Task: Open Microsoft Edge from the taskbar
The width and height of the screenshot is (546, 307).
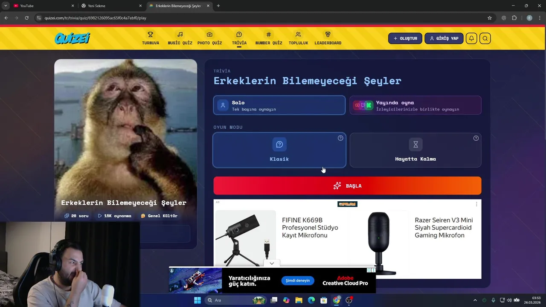Action: [x=311, y=300]
